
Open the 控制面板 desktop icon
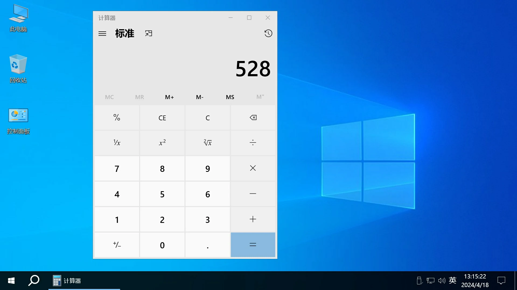click(18, 121)
